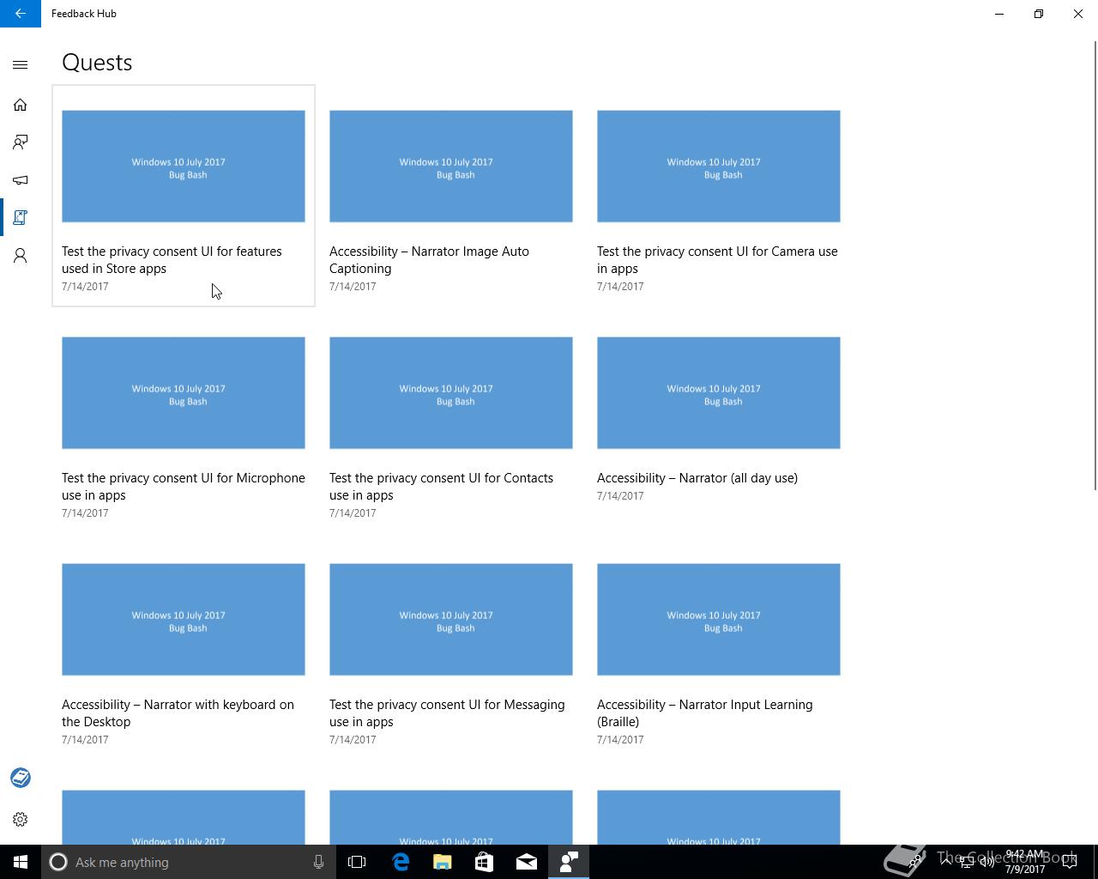Go to Home in the sidebar
The height and width of the screenshot is (879, 1098).
[21, 105]
